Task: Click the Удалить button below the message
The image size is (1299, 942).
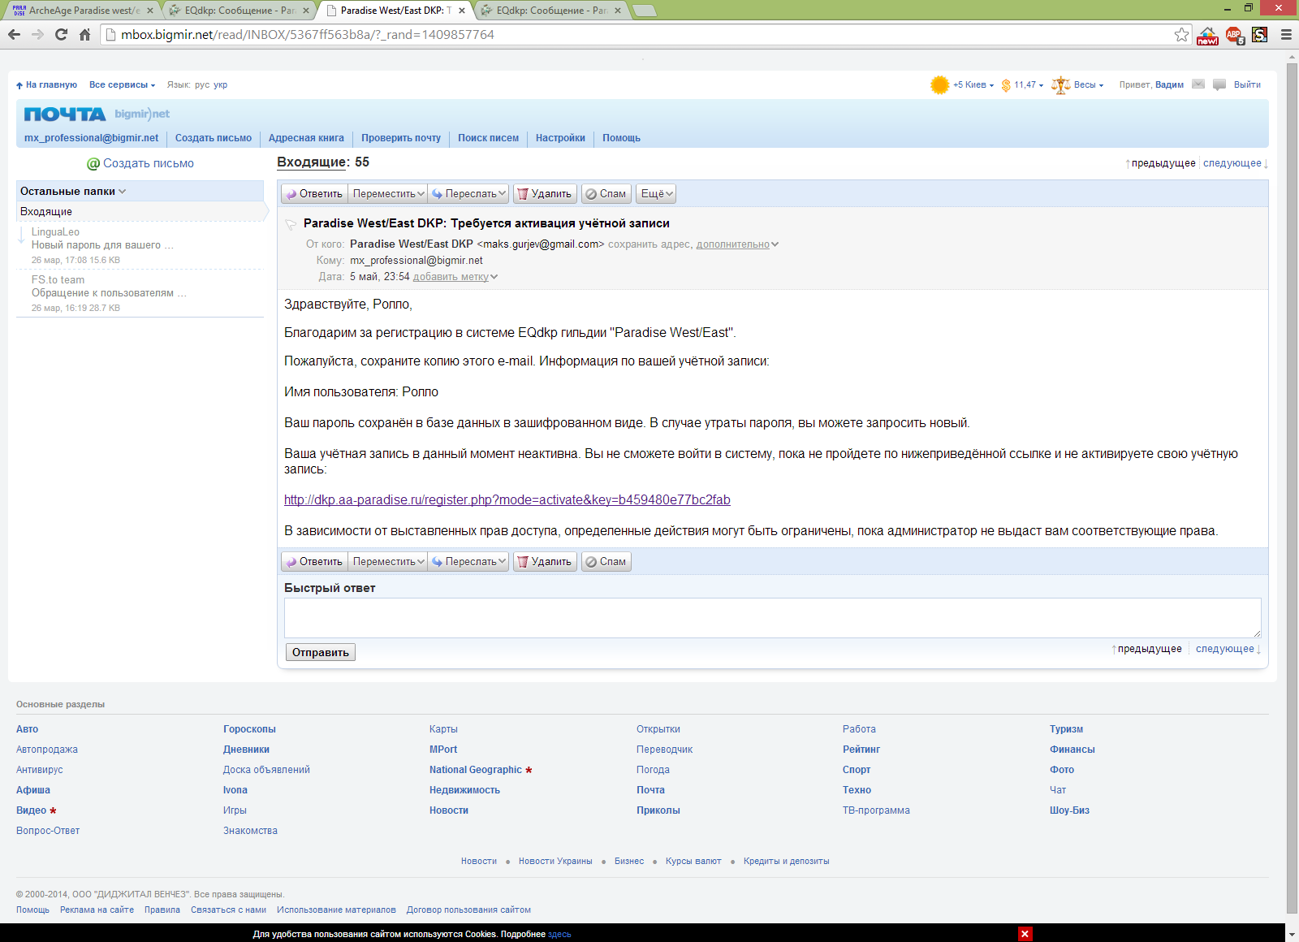Action: [545, 561]
